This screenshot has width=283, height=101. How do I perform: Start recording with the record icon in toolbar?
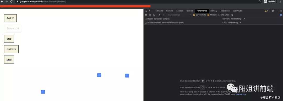pos(146,15)
